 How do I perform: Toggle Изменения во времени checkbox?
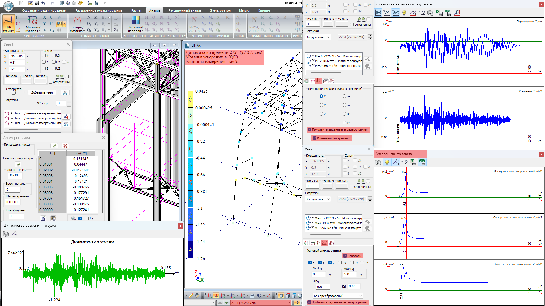pos(315,138)
